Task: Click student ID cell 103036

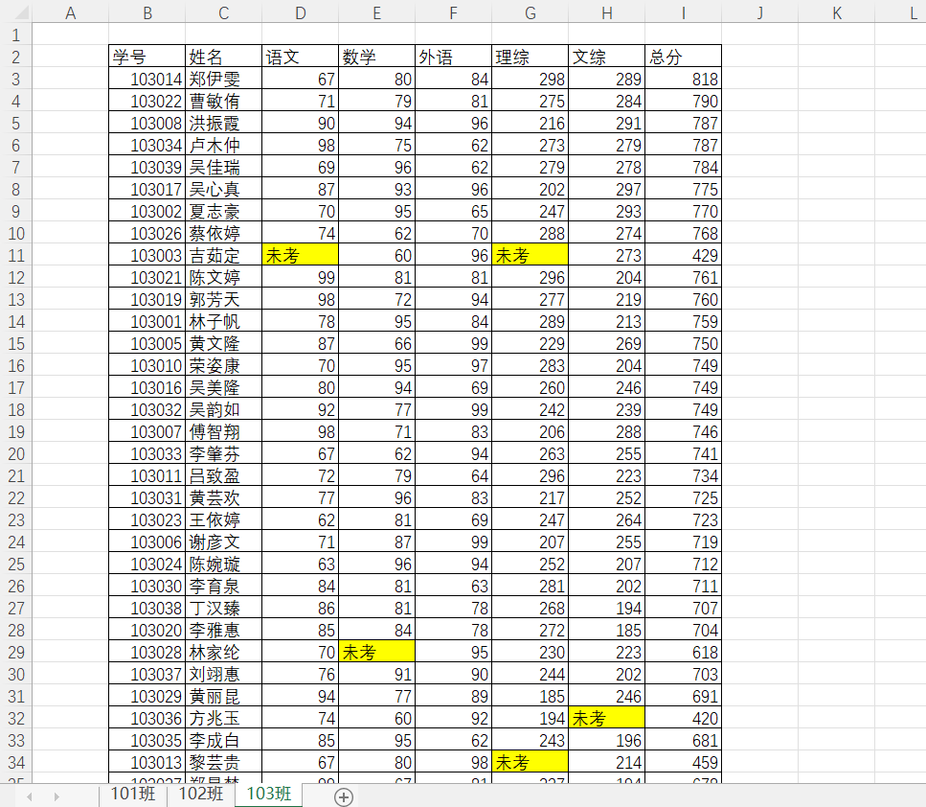Action: click(x=147, y=718)
